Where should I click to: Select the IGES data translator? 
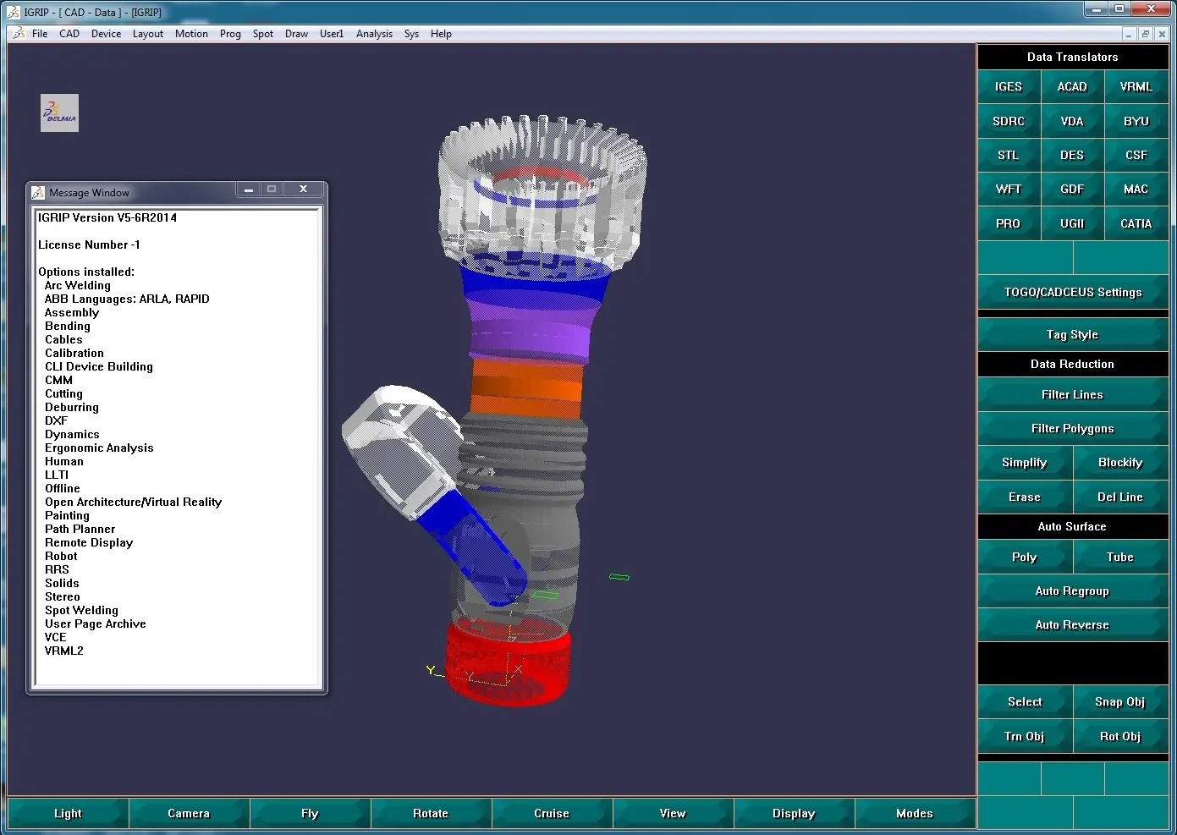point(1009,87)
